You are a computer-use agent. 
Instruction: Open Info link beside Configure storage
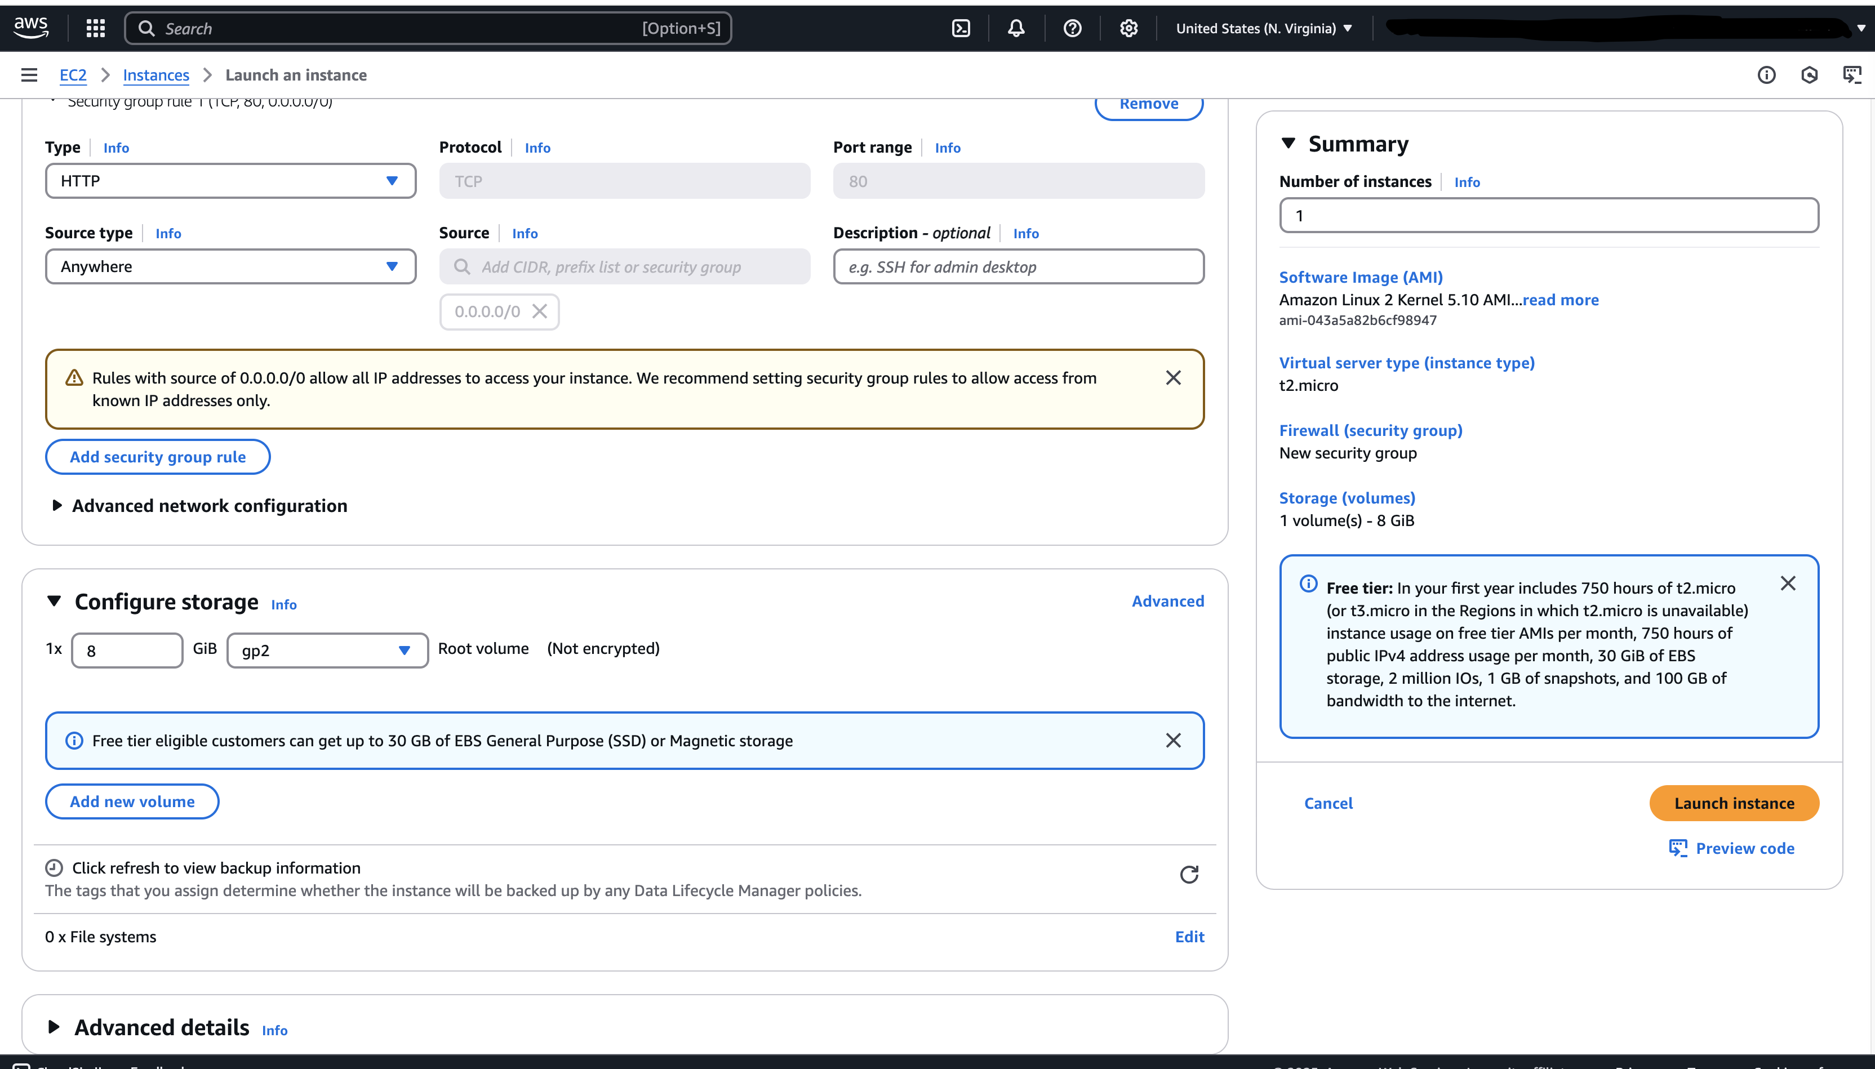click(283, 604)
